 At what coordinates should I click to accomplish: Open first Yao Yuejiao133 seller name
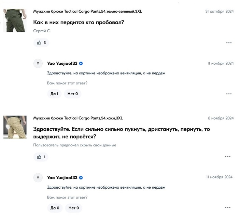(62, 63)
